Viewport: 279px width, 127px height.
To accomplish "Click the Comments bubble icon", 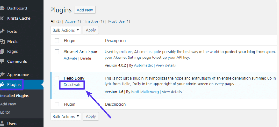I will pos(2,62).
